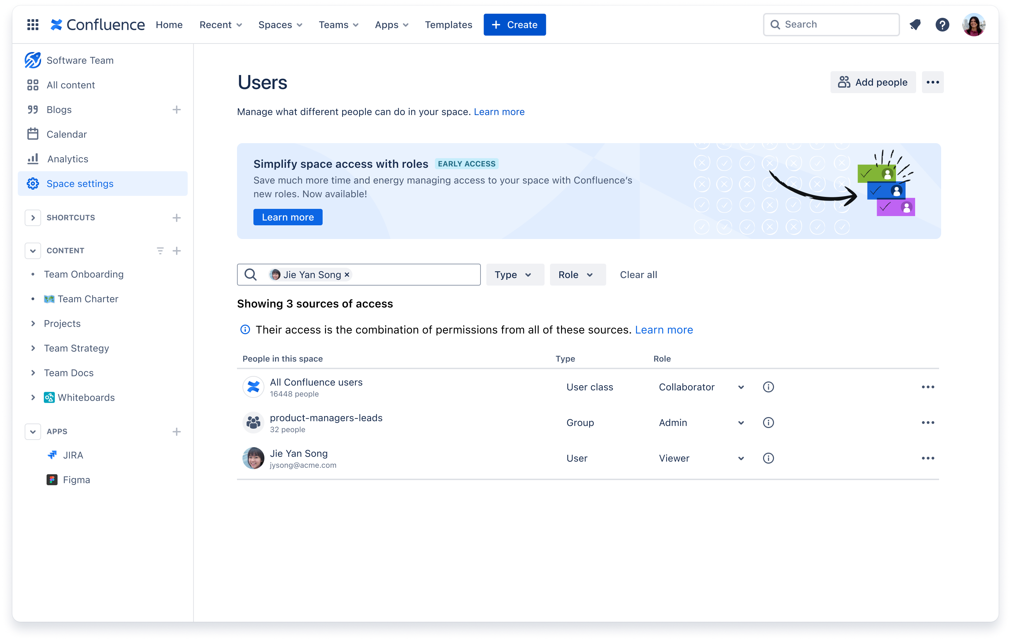Switch to the Templates menu item
This screenshot has height=641, width=1011.
click(448, 24)
